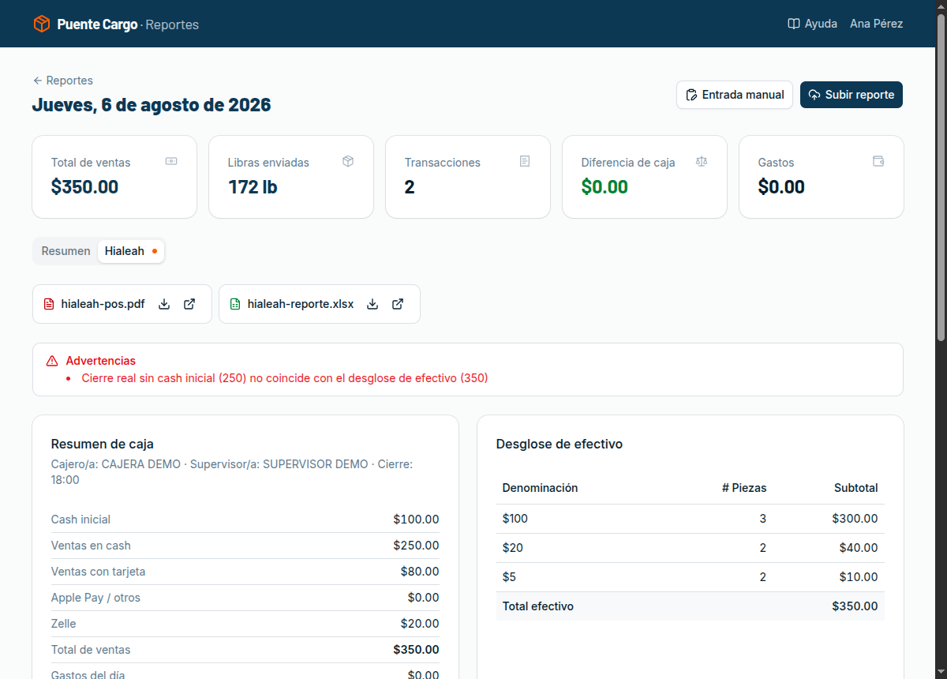Click Cash inicial $100.00 amount
Viewport: 947px width, 679px height.
coord(416,520)
